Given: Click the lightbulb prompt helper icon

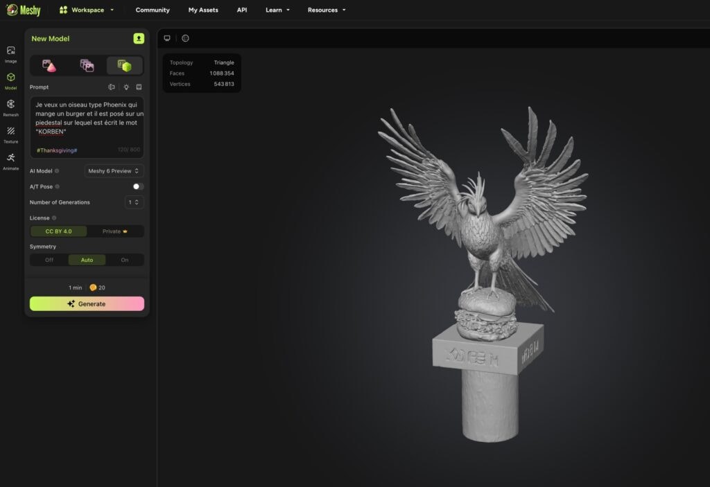Looking at the screenshot, I should (126, 87).
